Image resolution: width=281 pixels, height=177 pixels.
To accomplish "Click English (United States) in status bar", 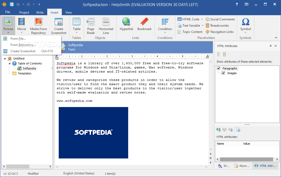I will point(79,173).
